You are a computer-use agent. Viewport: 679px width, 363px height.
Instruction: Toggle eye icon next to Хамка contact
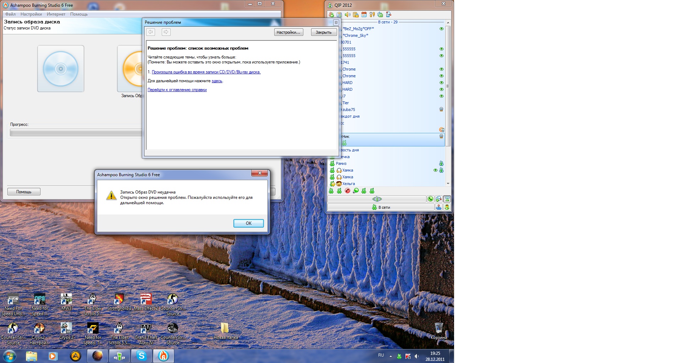coord(435,170)
